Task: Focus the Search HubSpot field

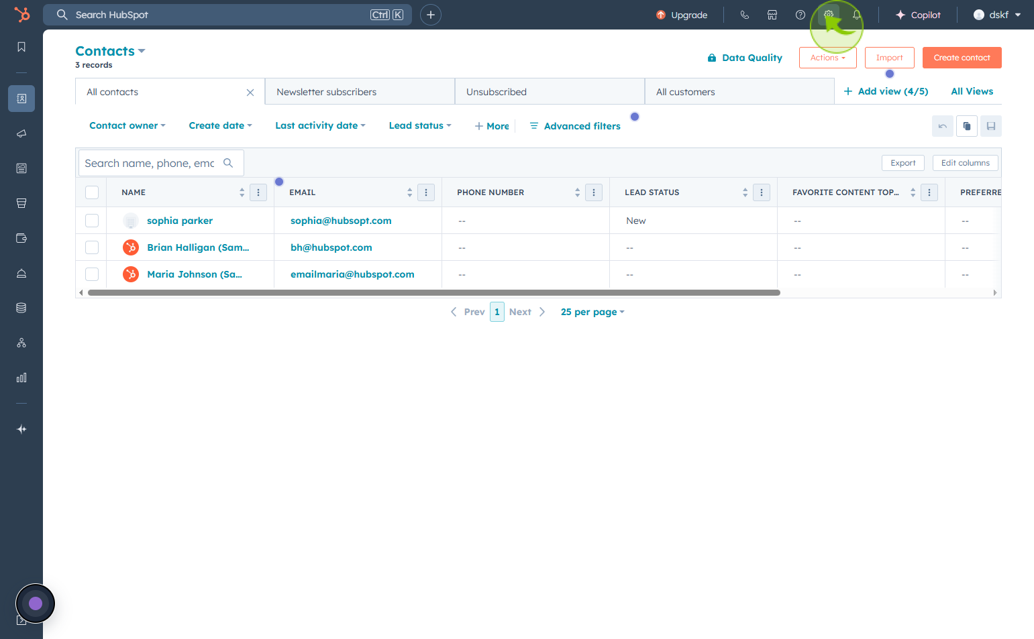Action: [x=227, y=15]
